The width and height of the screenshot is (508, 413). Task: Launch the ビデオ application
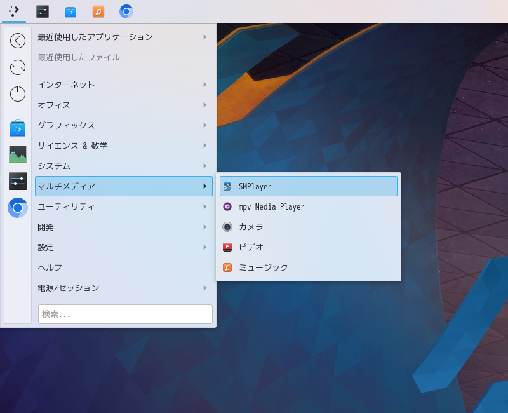tap(309, 247)
